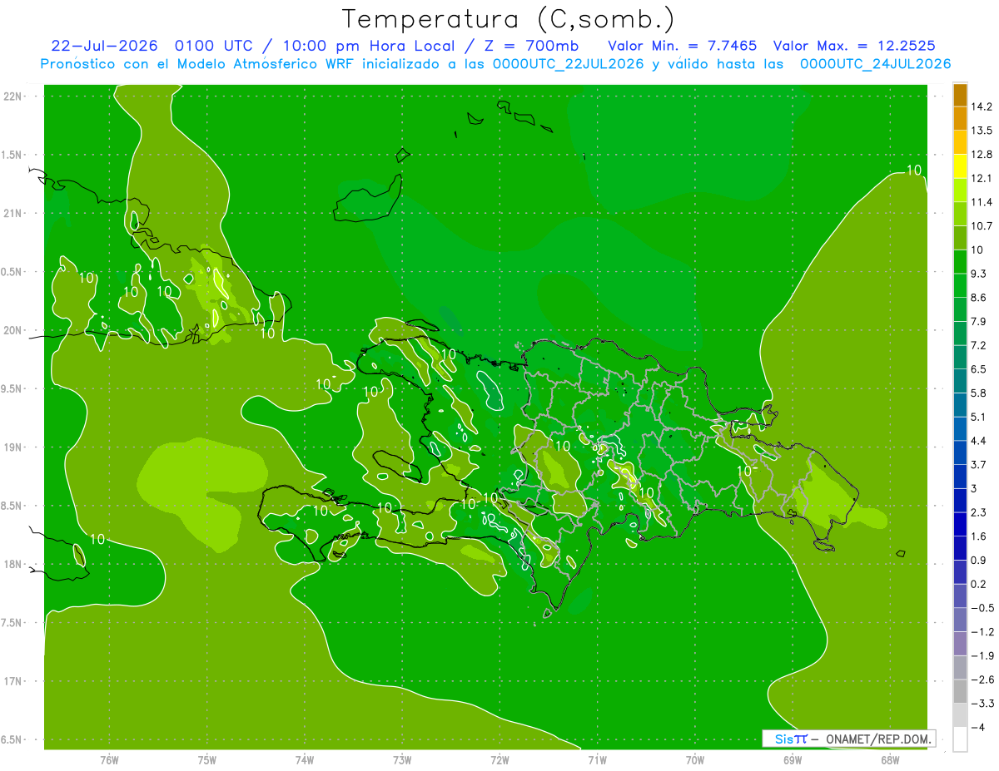Click the "ONAMET/REP.DOM." credit label
This screenshot has height=771, width=999.
877,739
